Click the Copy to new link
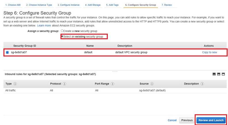The height and width of the screenshot is (125, 228). click(209, 53)
